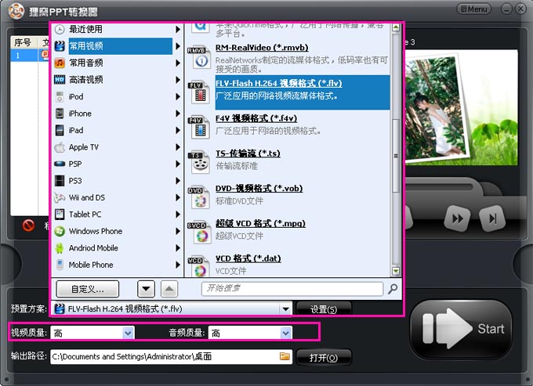Image resolution: width=533 pixels, height=386 pixels.
Task: Click the move-up arrow button
Action: tap(169, 289)
